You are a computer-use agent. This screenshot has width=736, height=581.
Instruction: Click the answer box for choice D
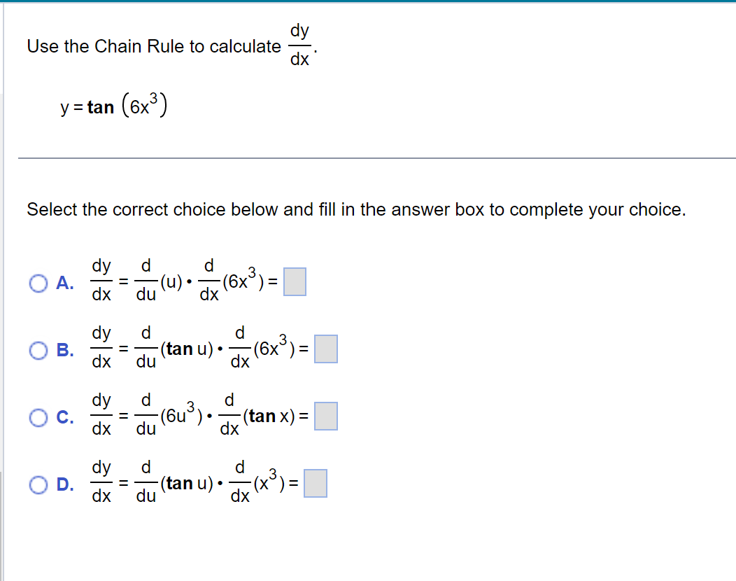pyautogui.click(x=315, y=484)
